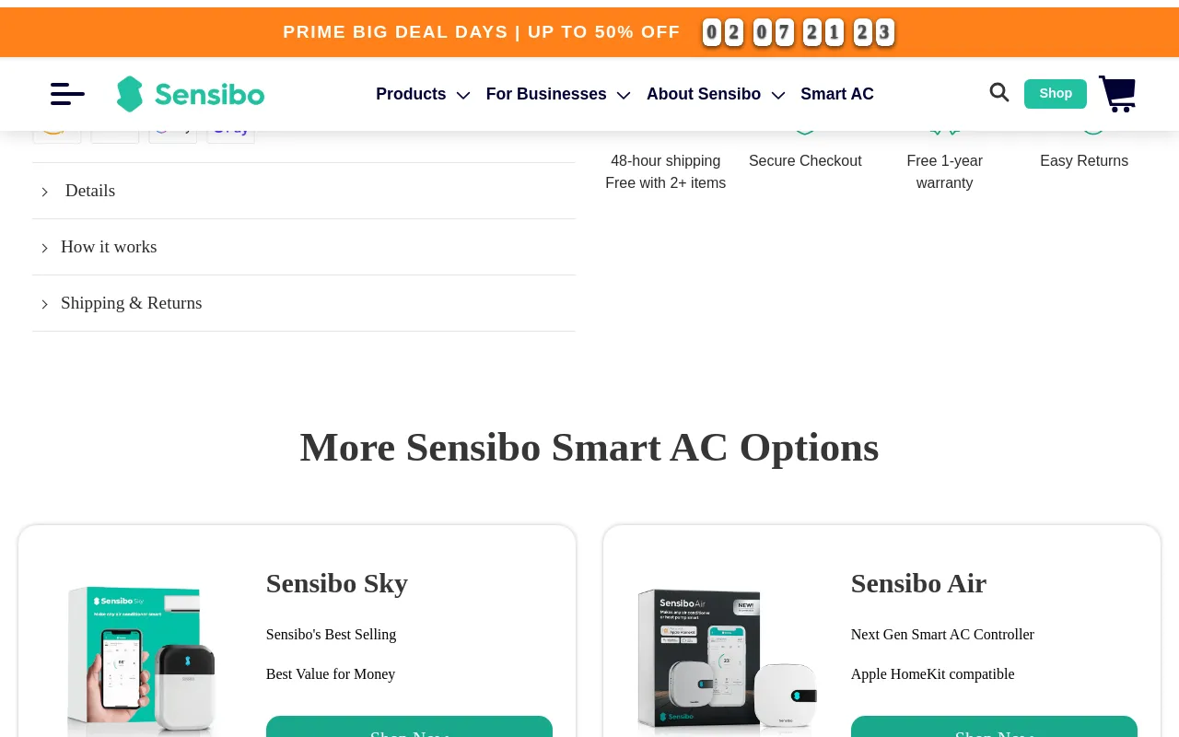Screen dimensions: 1179x737
Task: Open the search magnifier icon
Action: pyautogui.click(x=999, y=92)
